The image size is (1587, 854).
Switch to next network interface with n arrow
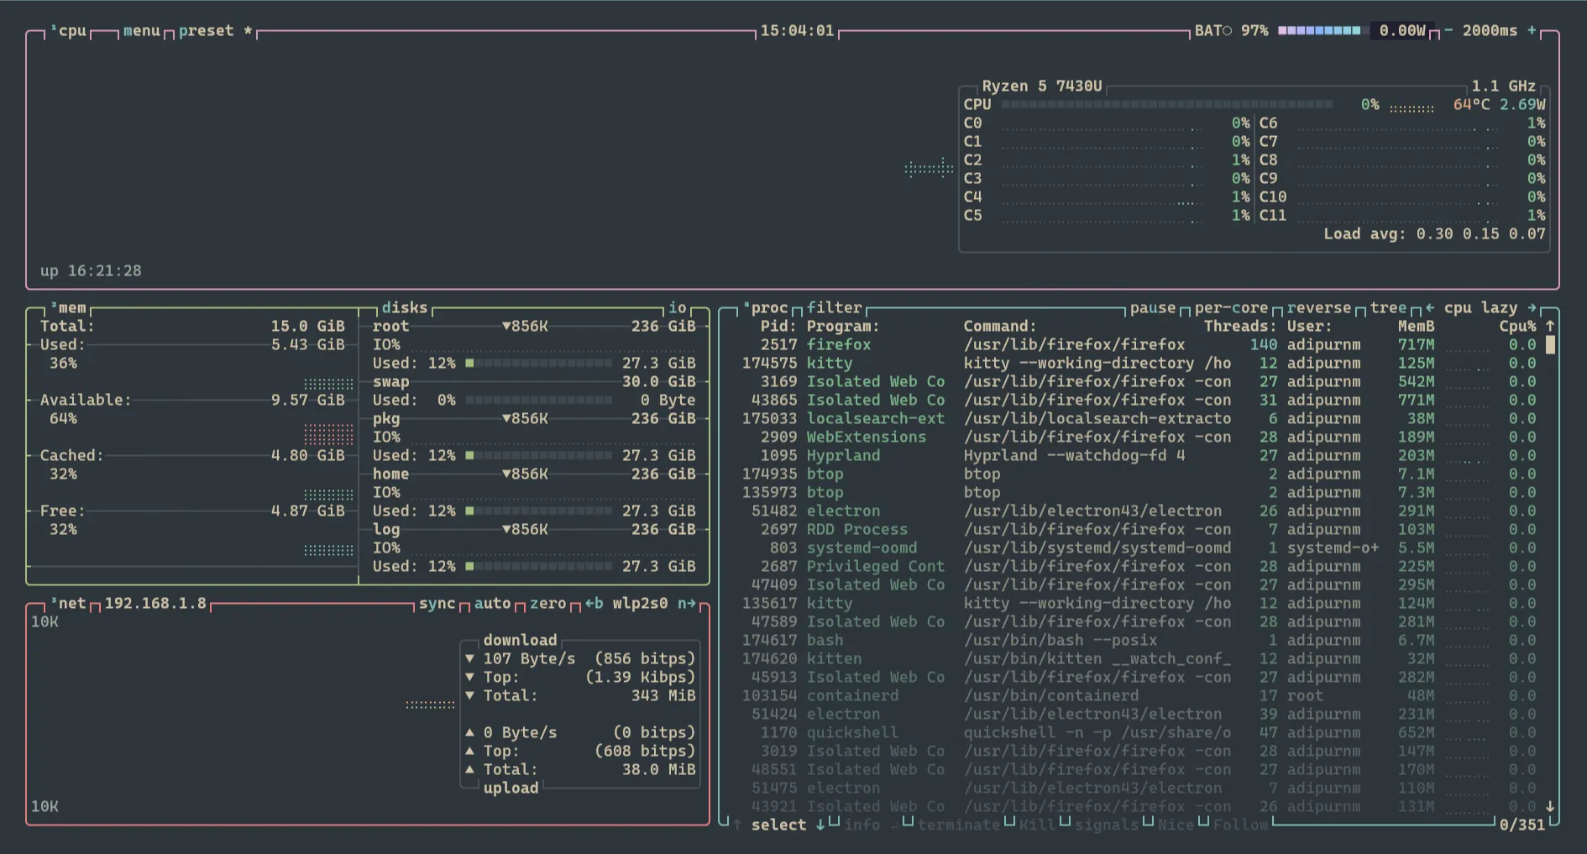[x=687, y=604]
